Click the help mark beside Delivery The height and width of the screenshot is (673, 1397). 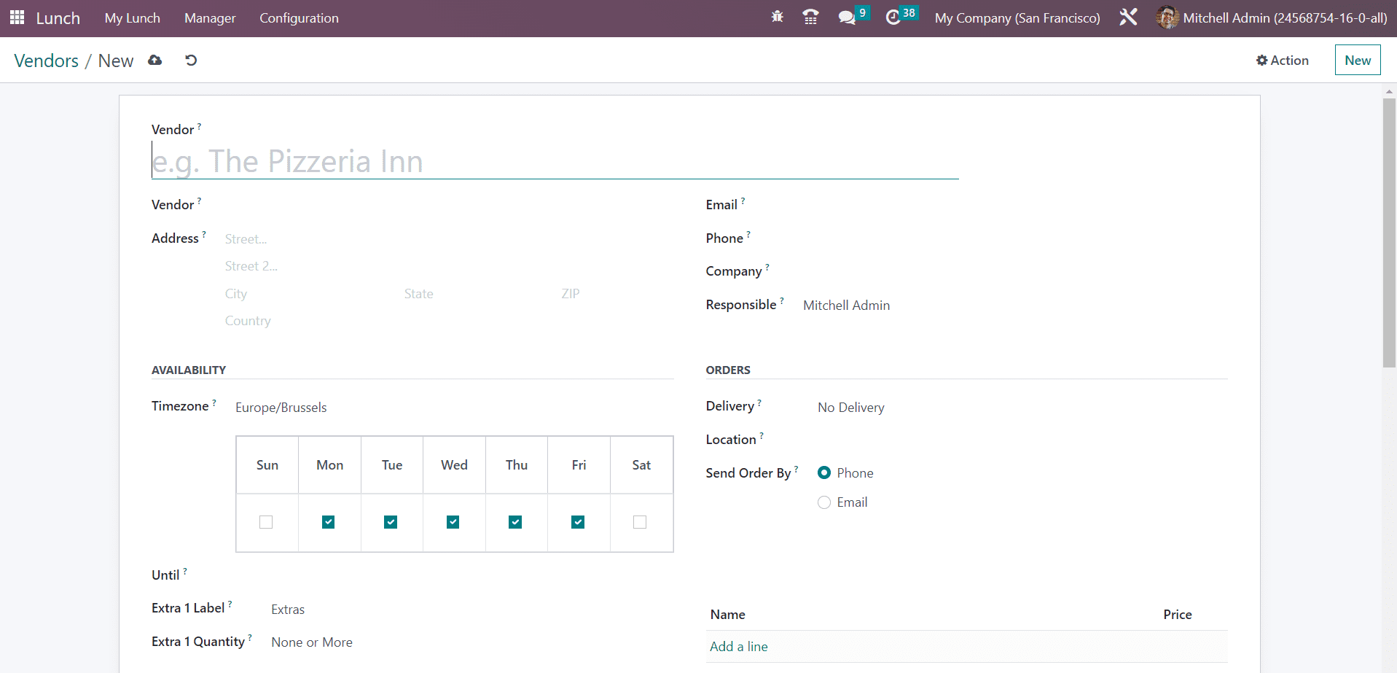(x=759, y=402)
